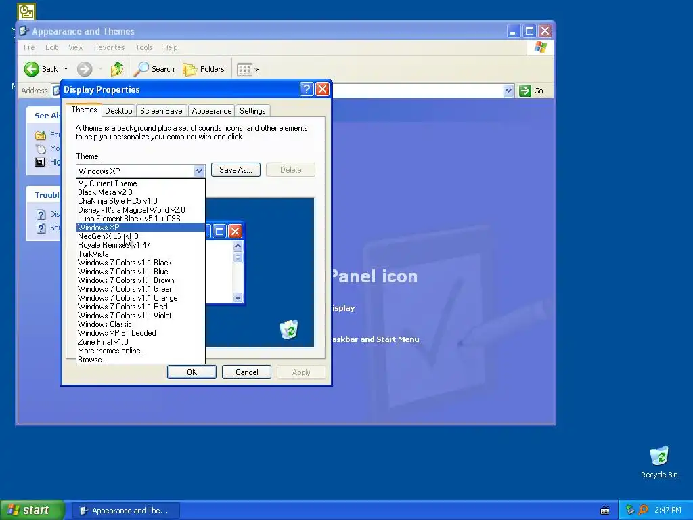This screenshot has width=693, height=520.
Task: Select Luna Element Black v5.1 + CSS
Action: click(x=141, y=219)
